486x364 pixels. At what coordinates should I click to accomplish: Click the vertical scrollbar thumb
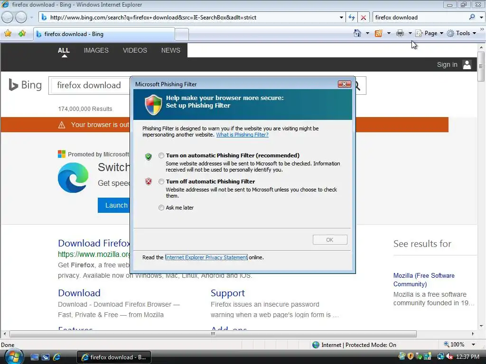tap(481, 67)
